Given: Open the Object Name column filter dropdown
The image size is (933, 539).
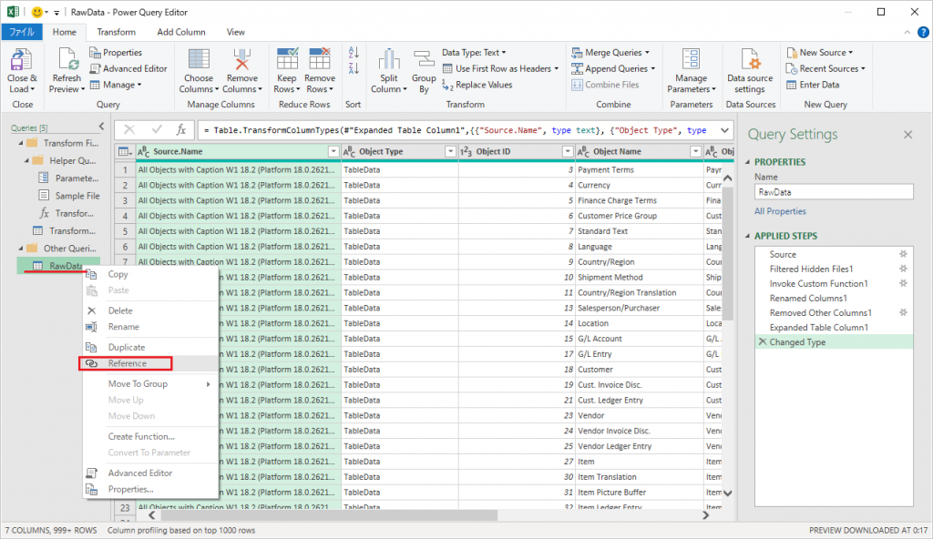Looking at the screenshot, I should 695,152.
